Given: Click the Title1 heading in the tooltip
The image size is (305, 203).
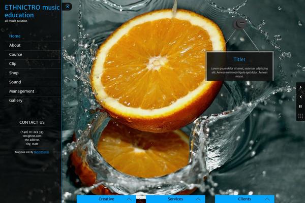Looking at the screenshot, I should [239, 59].
